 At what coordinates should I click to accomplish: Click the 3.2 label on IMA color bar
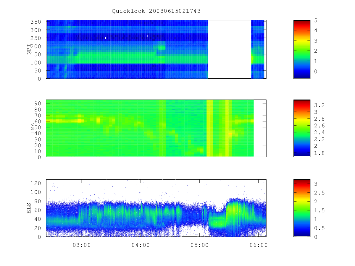pos(319,105)
